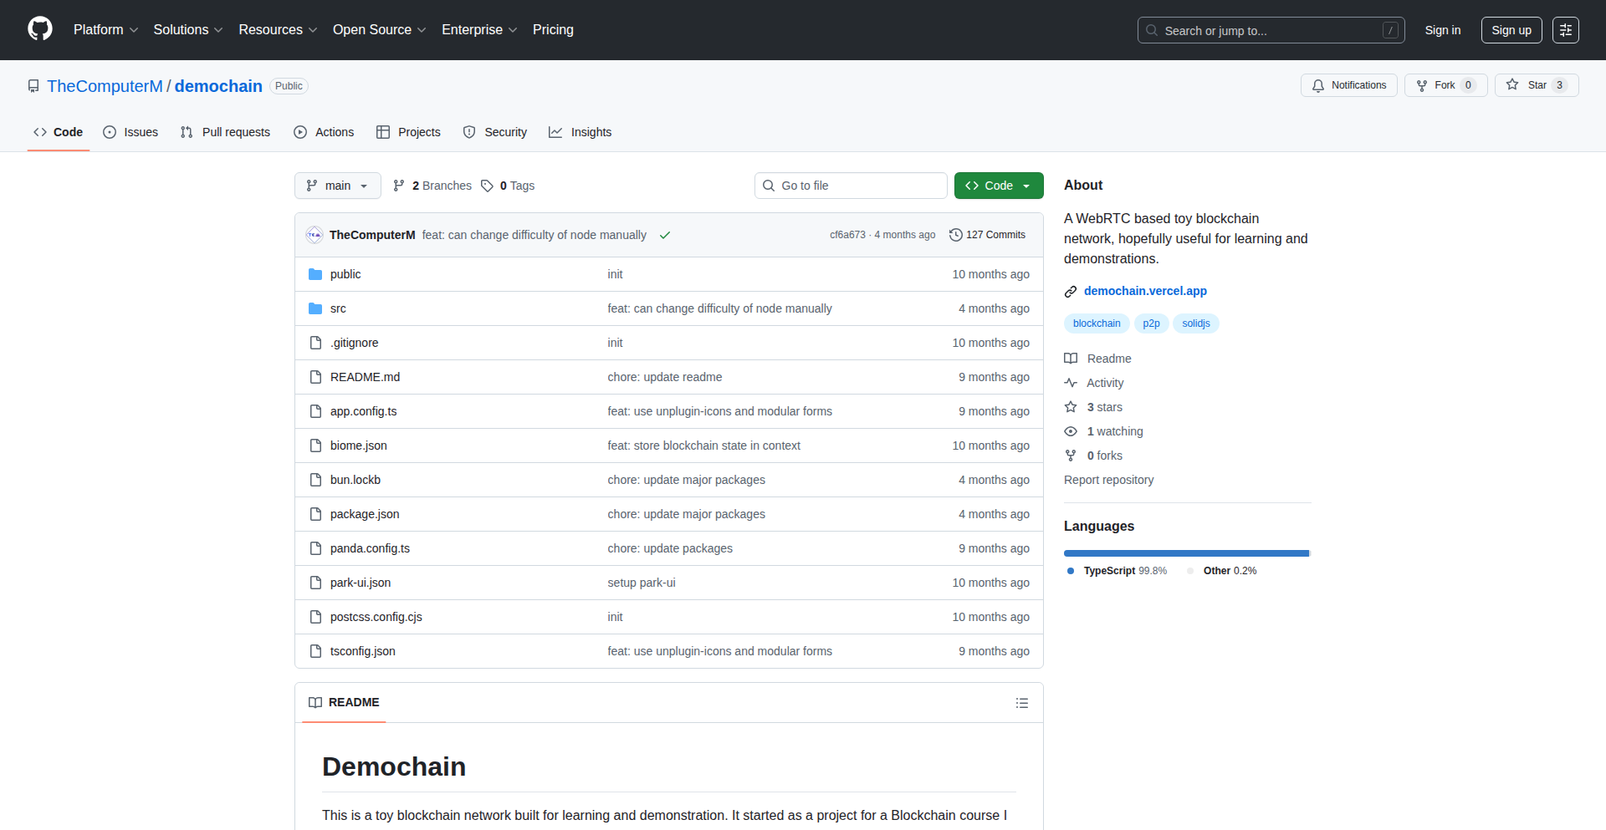Click the green commit status checkmark
1606x830 pixels.
665,236
